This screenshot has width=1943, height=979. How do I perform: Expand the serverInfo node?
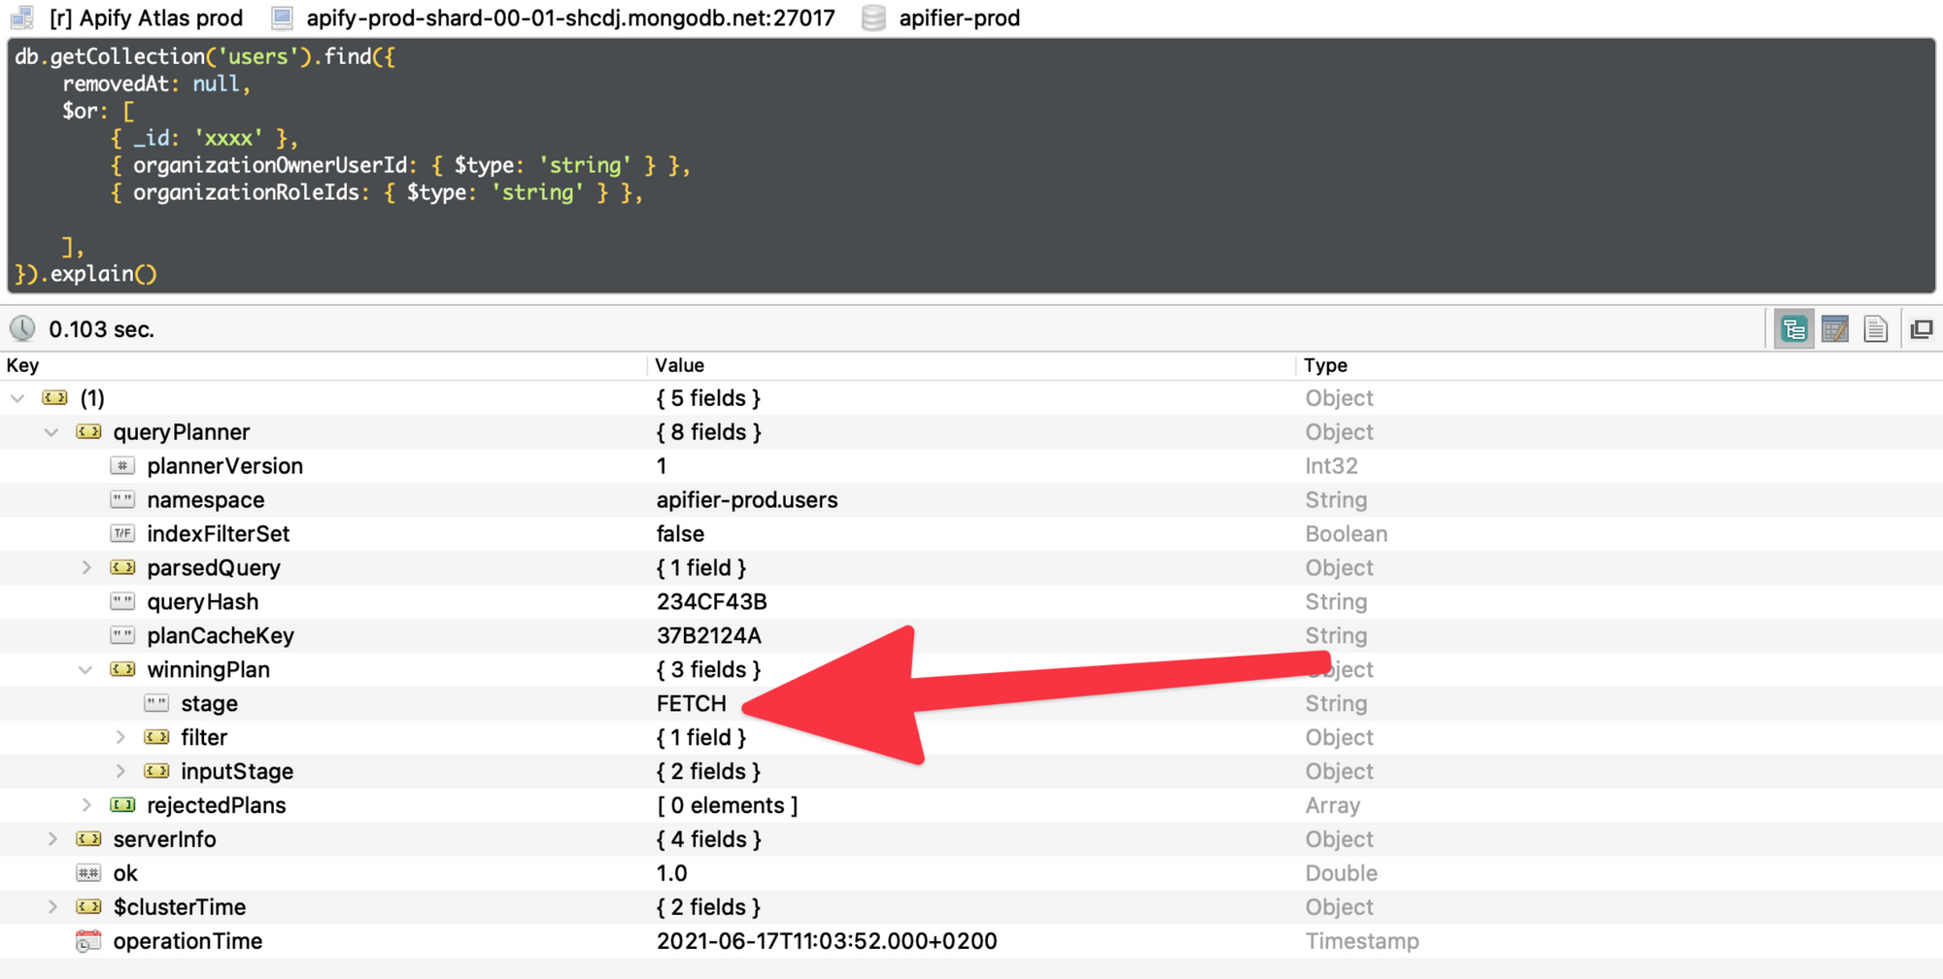pos(52,839)
